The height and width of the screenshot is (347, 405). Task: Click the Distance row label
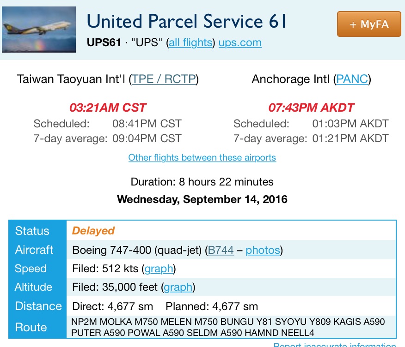(38, 306)
